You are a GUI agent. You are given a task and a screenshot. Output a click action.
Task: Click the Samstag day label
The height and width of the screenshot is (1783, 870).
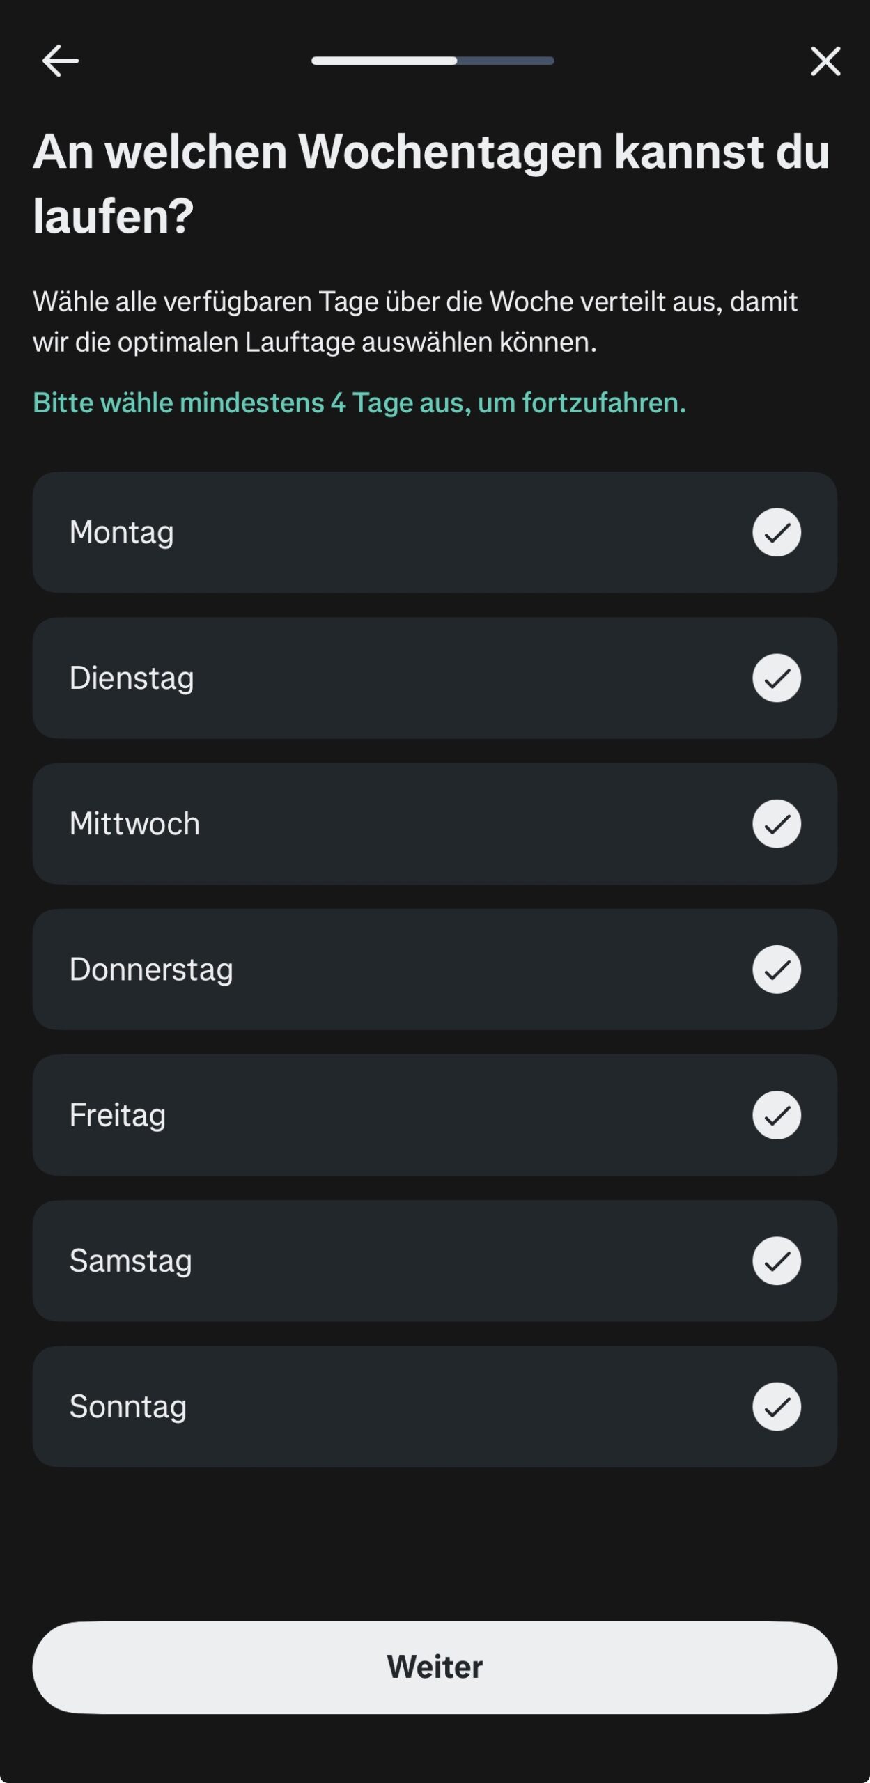[130, 1261]
